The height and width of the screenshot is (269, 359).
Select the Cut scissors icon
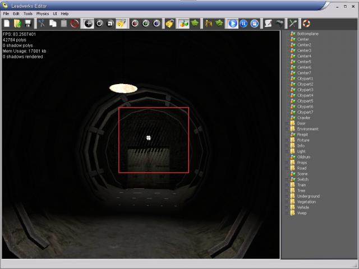point(42,24)
